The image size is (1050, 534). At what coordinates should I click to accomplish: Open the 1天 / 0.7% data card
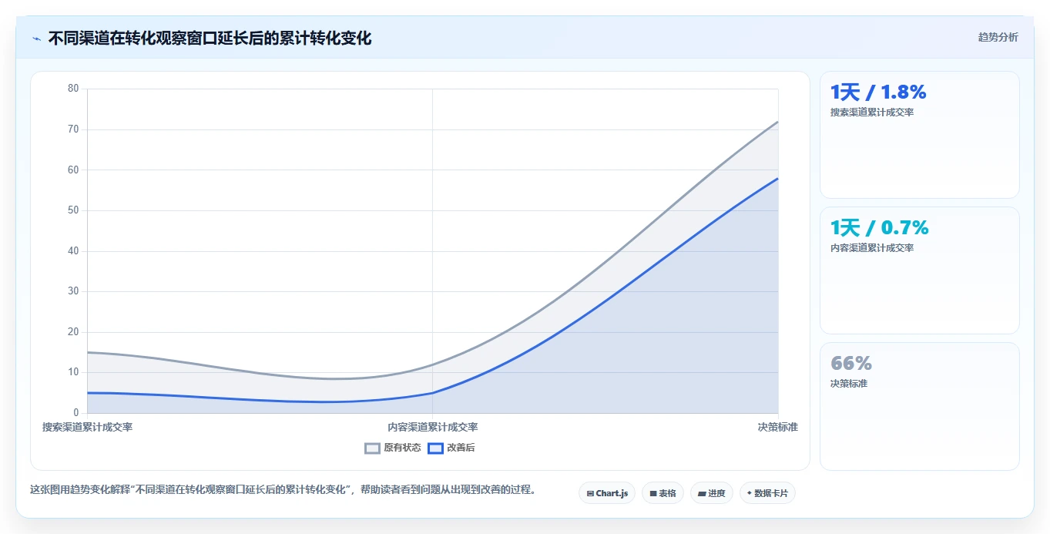pos(920,270)
